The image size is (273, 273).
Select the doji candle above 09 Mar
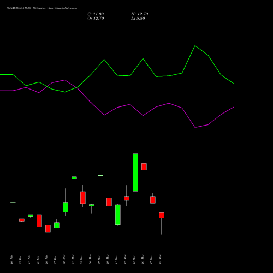(100, 175)
